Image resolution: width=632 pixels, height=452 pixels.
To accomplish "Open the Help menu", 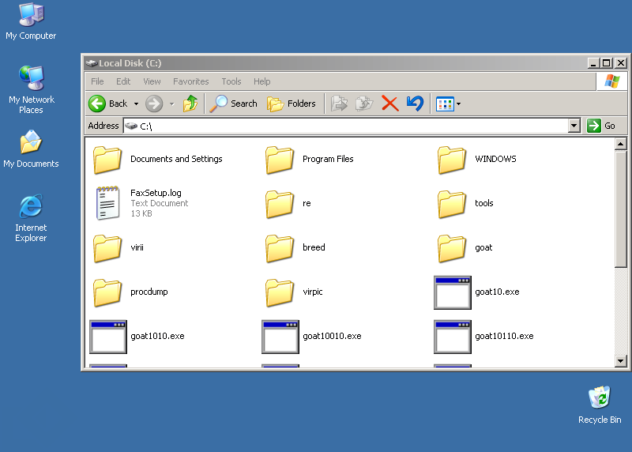I will [262, 81].
